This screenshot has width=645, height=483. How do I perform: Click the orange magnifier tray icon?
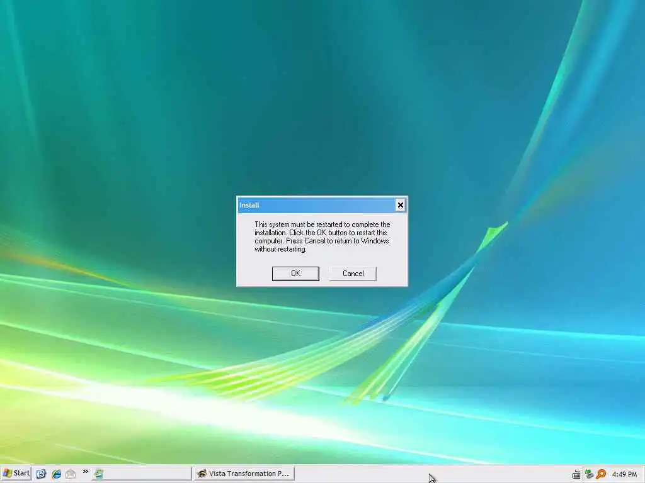(x=601, y=474)
